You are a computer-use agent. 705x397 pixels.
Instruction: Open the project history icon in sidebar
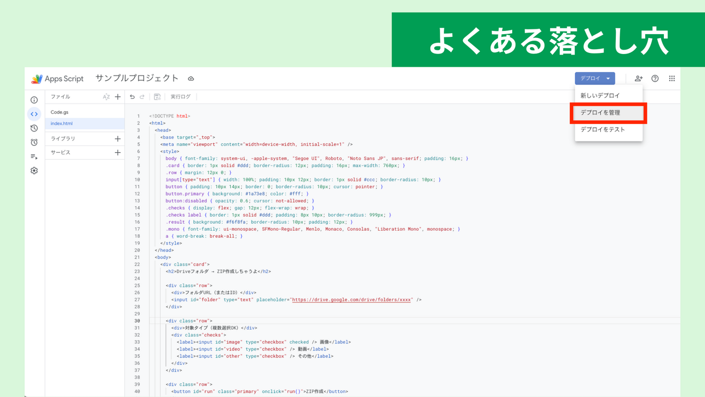(34, 128)
